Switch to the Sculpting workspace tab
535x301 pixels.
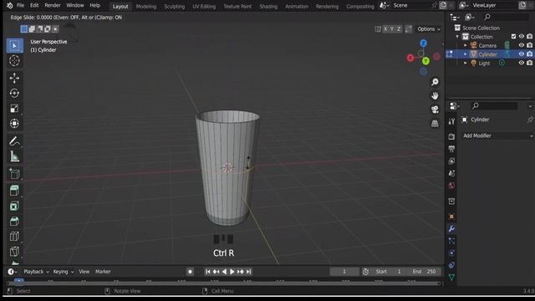click(175, 7)
